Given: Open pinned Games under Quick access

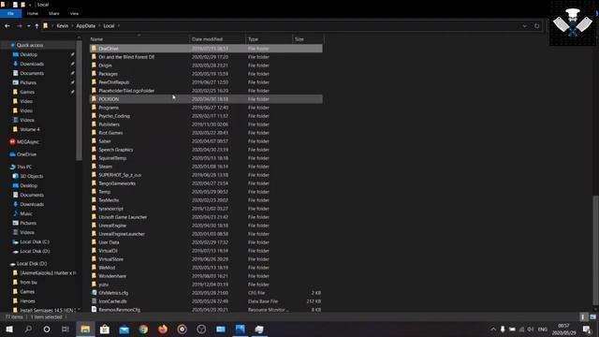Looking at the screenshot, I should (27, 92).
